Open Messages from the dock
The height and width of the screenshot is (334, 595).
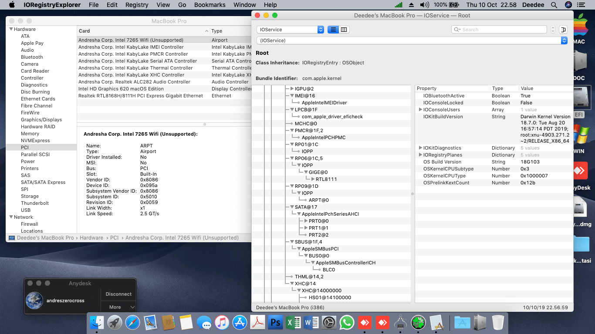point(204,322)
